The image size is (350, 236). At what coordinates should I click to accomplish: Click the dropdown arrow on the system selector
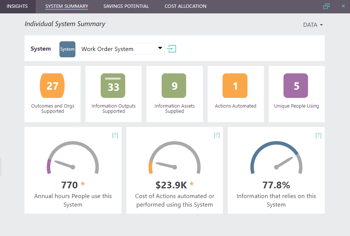coord(160,49)
